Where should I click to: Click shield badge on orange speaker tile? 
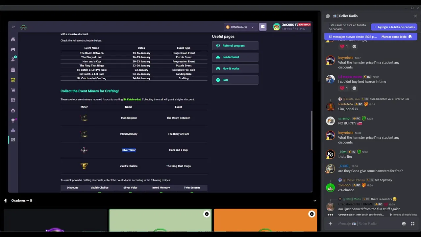pyautogui.click(x=311, y=214)
